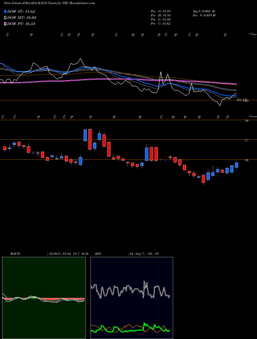Click the '<-Lows' label at right edge

(253, 116)
